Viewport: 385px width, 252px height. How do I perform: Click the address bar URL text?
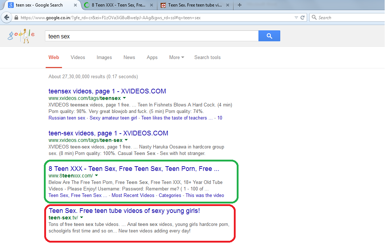(111, 18)
